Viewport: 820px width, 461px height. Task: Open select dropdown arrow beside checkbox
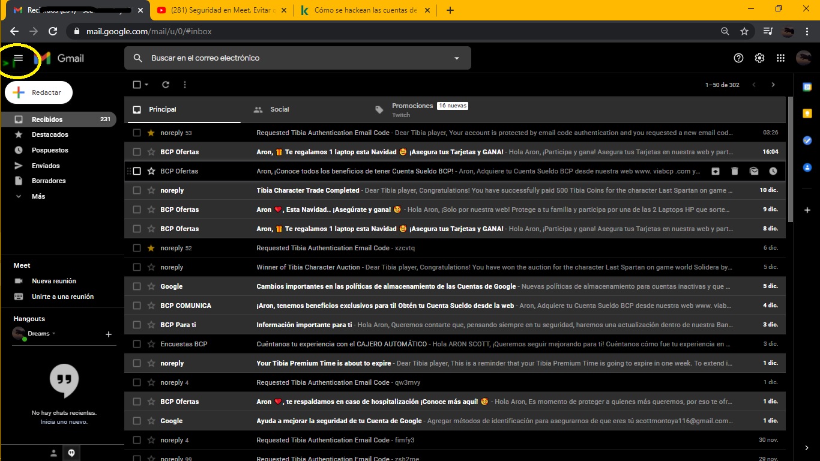click(x=146, y=85)
